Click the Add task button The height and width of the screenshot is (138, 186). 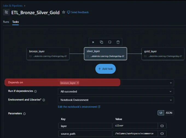pyautogui.click(x=106, y=69)
